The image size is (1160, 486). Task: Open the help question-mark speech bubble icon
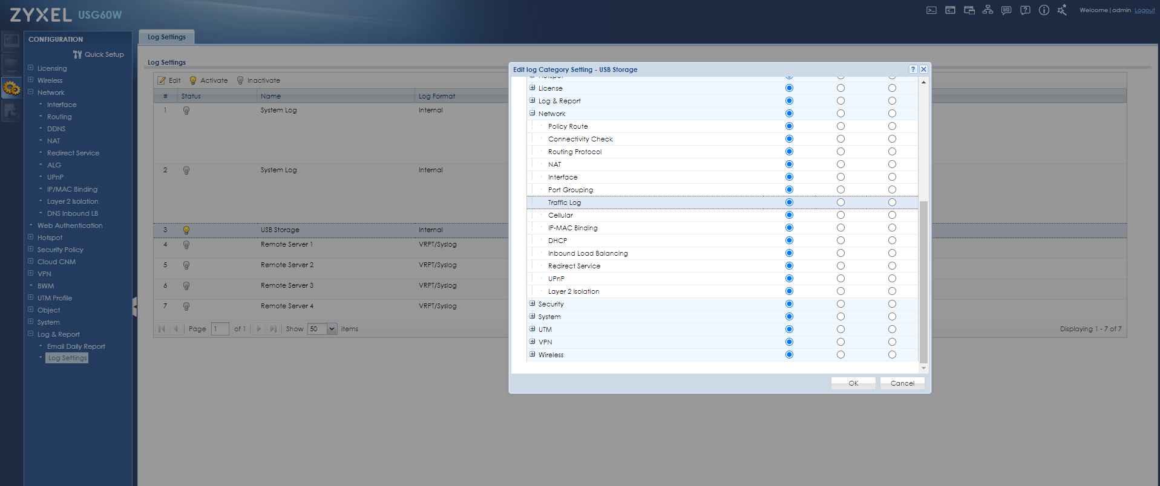pos(1025,10)
